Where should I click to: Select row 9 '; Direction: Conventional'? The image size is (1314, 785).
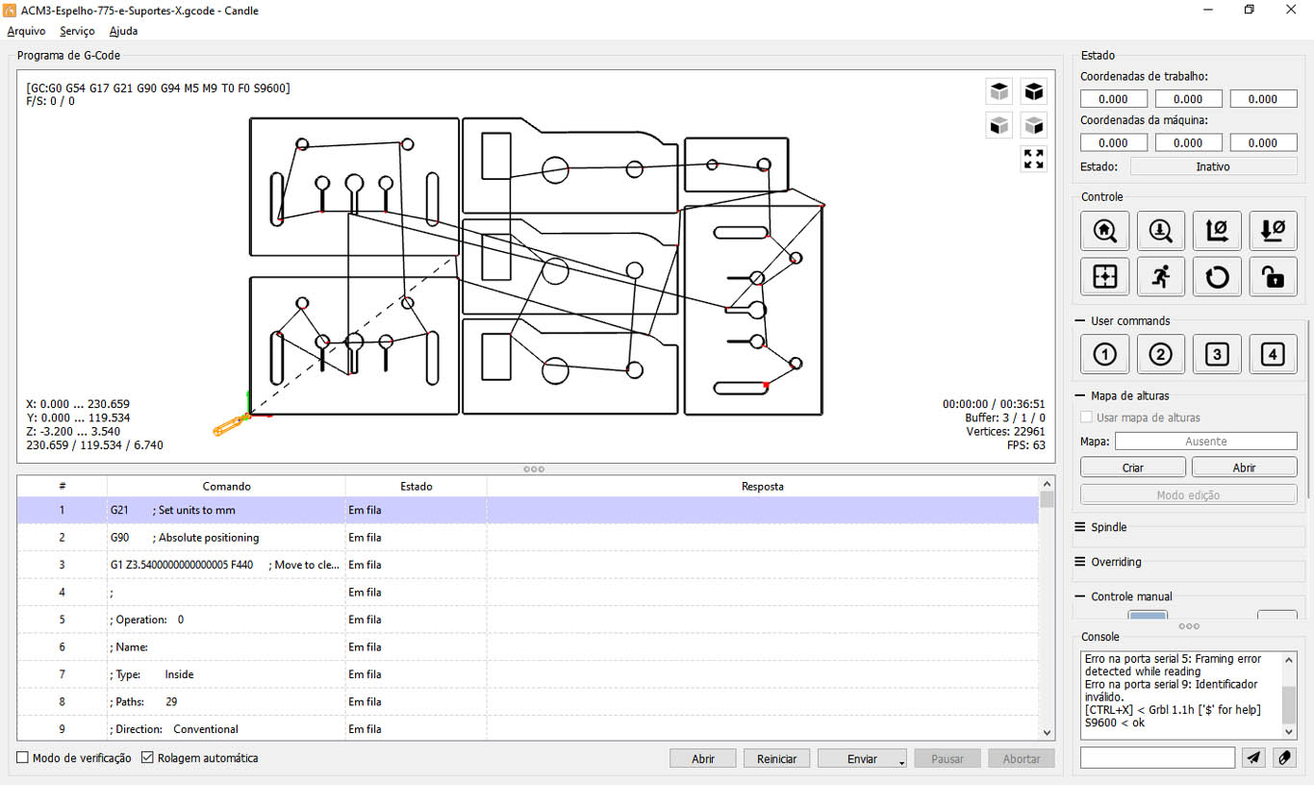click(528, 729)
